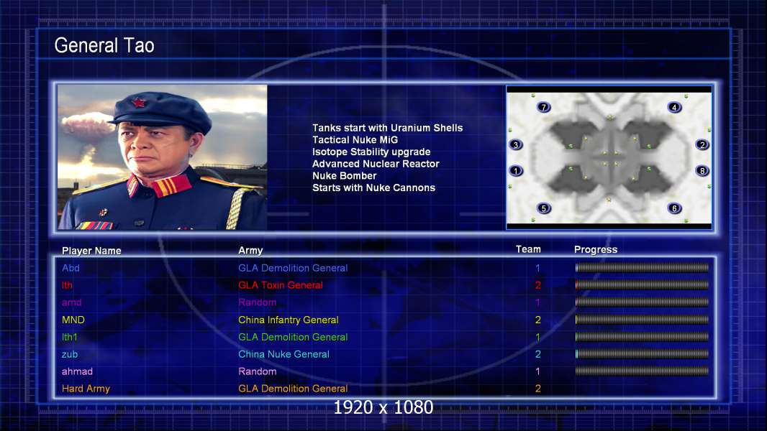
Task: Select player name MND
Action: point(73,320)
